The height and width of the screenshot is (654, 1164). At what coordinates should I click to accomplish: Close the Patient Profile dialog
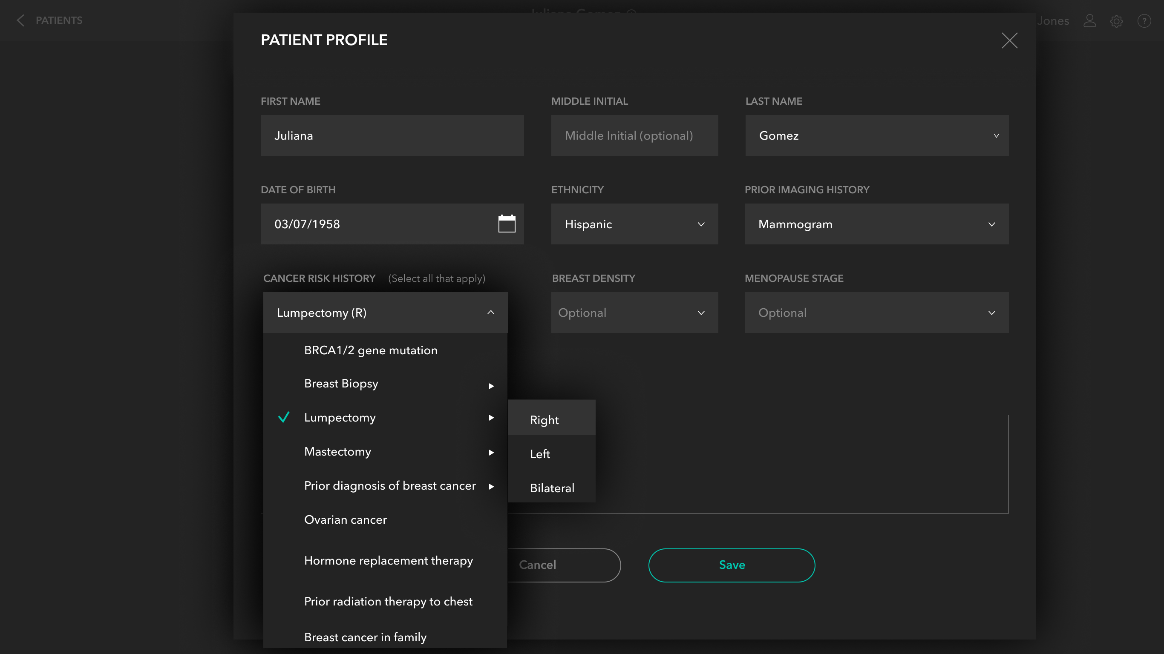click(x=1009, y=40)
